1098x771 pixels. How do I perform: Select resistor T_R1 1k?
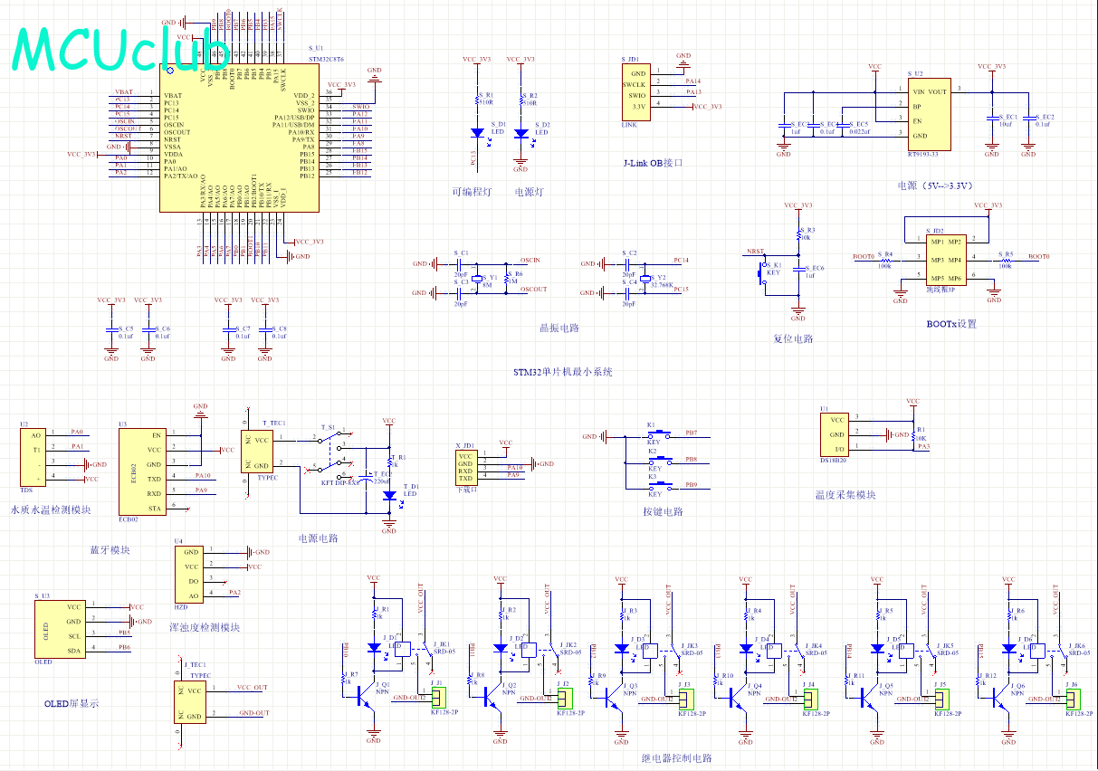coord(389,462)
